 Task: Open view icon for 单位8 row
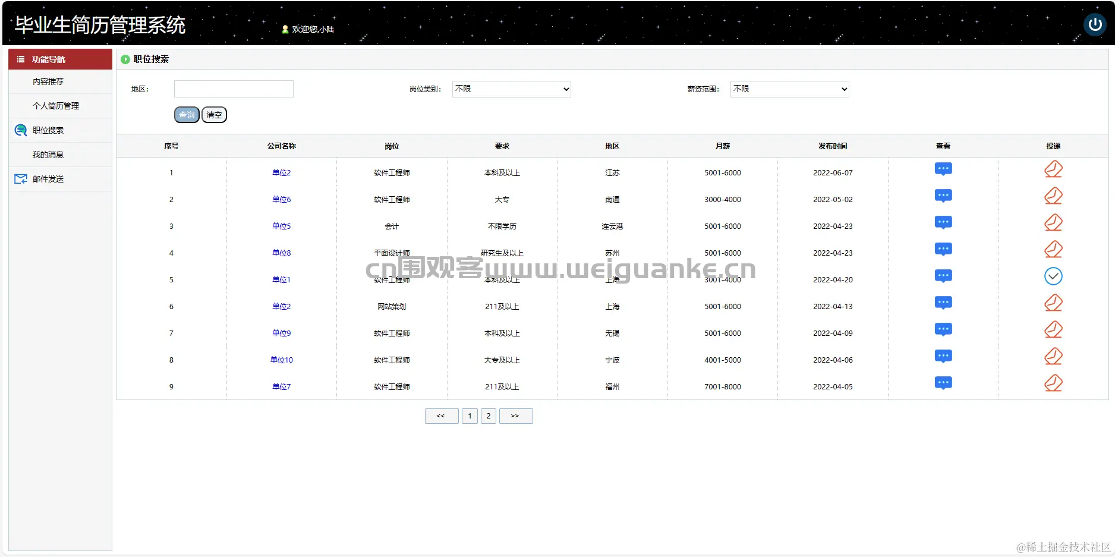pyautogui.click(x=943, y=250)
